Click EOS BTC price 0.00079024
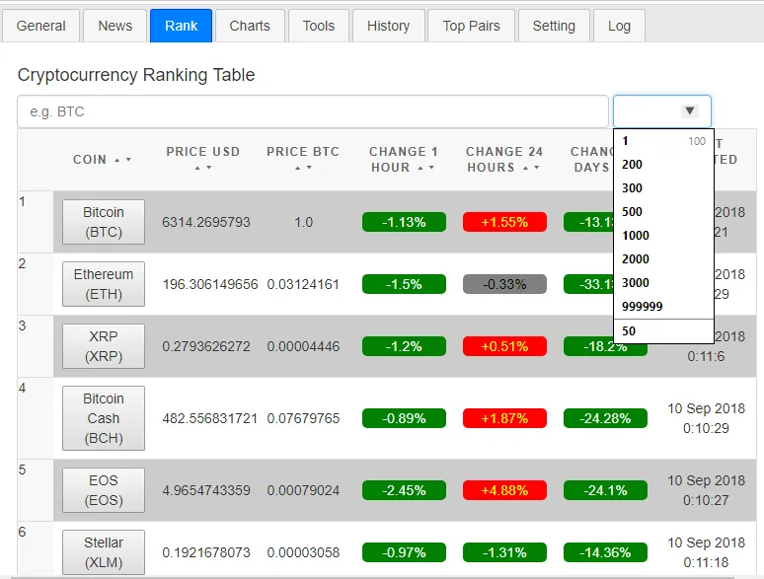 click(303, 490)
